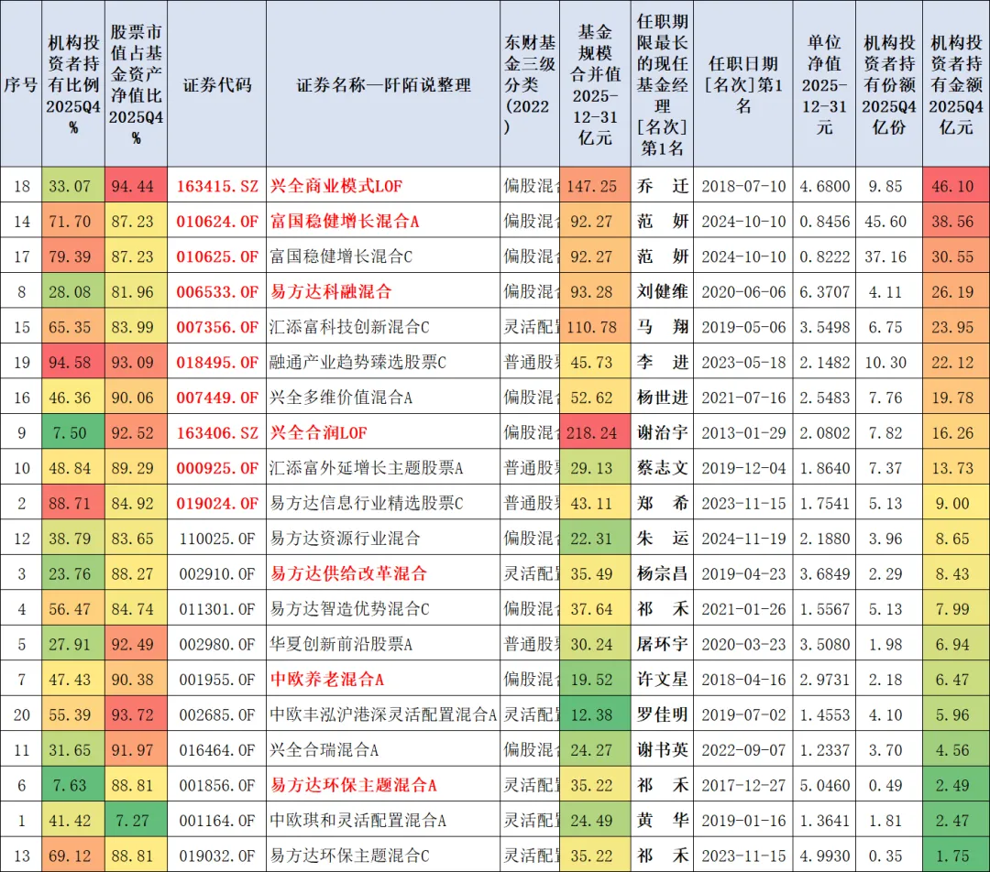The image size is (990, 872).
Task: Click fund size value 218.24
Action: click(x=591, y=433)
